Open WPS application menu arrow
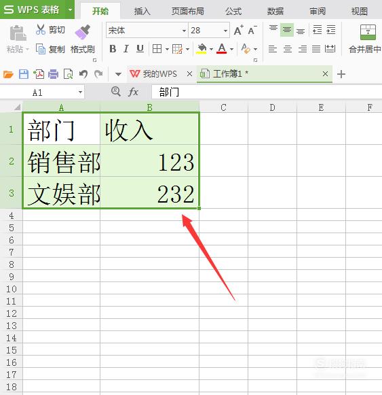The height and width of the screenshot is (395, 382). pos(70,10)
